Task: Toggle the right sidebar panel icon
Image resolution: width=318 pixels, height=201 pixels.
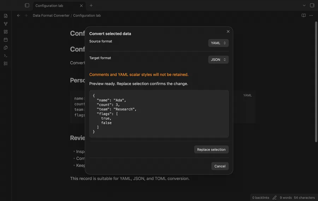Action: [312, 5]
